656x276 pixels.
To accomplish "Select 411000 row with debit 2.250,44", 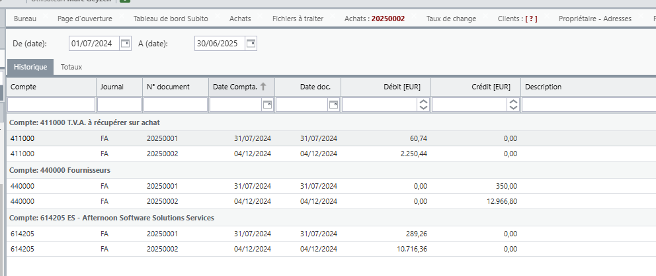I will coord(331,154).
